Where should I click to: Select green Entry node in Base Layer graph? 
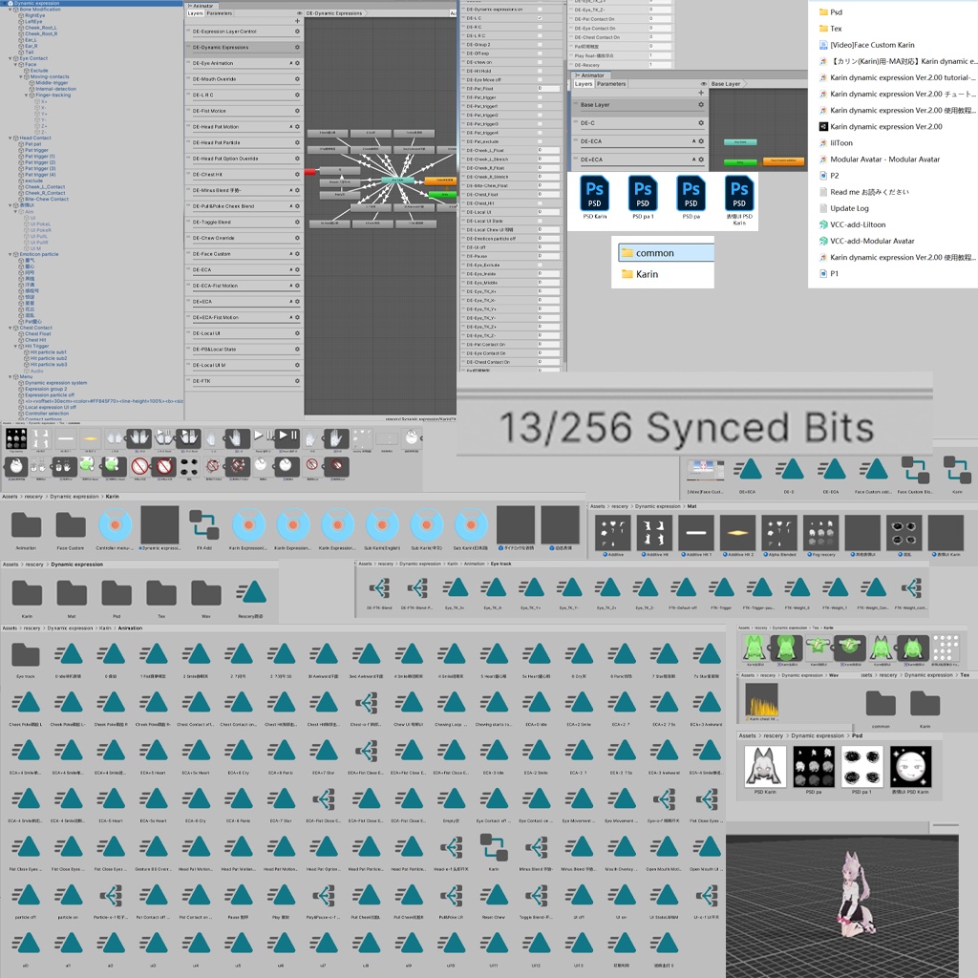click(x=740, y=162)
